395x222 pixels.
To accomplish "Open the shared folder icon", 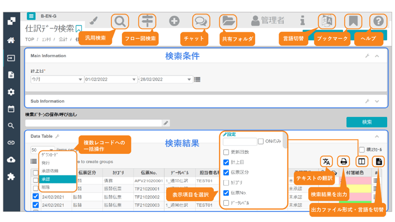I will [228, 21].
